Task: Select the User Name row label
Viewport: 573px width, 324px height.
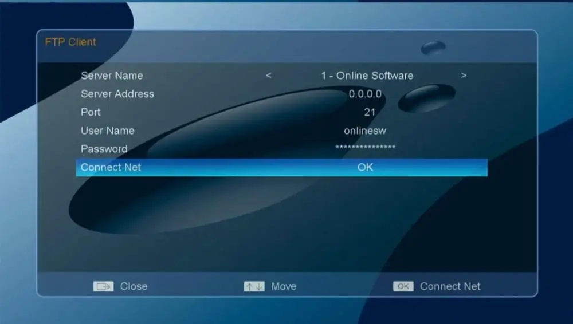Action: [x=108, y=131]
